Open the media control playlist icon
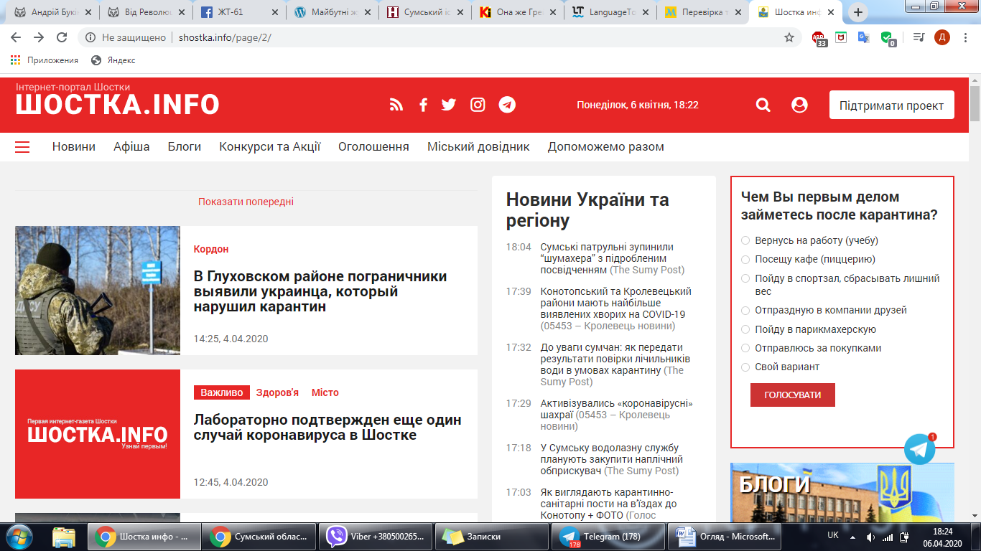981x551 pixels. click(919, 37)
